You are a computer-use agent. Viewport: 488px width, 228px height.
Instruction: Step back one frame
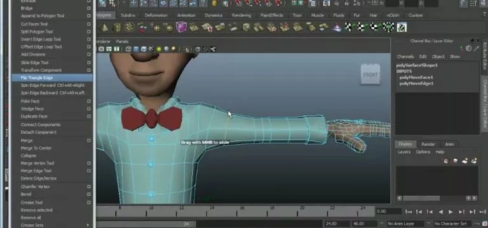click(419, 212)
